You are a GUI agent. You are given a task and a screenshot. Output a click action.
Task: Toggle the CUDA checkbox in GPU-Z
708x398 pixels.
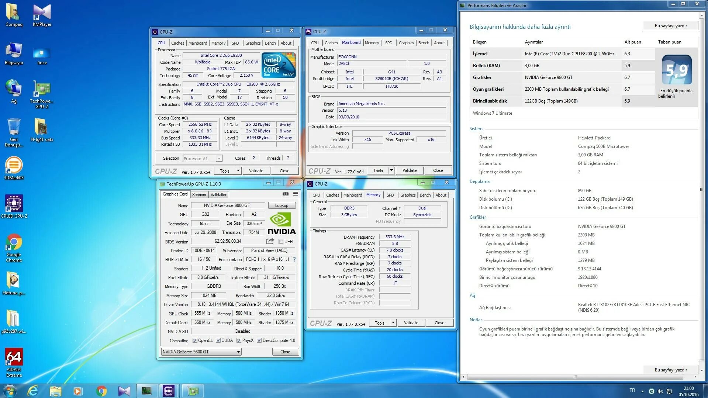[218, 340]
